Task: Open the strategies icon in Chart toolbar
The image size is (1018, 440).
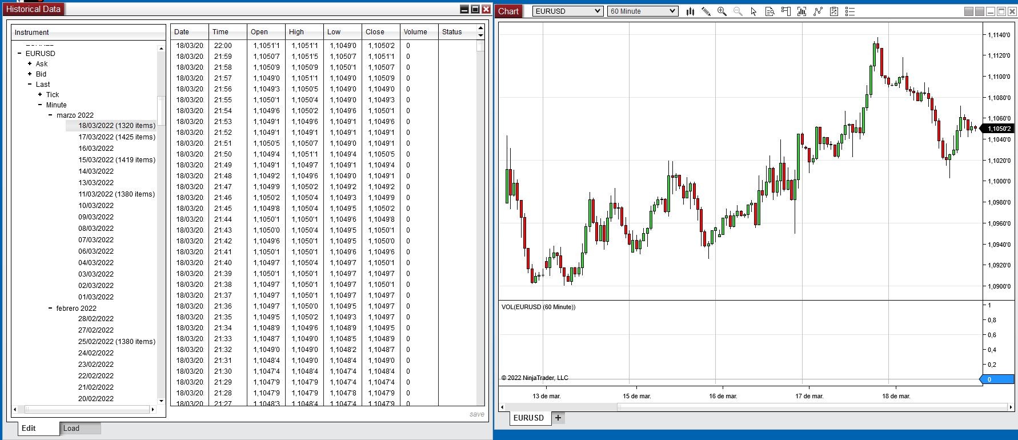Action: 818,11
